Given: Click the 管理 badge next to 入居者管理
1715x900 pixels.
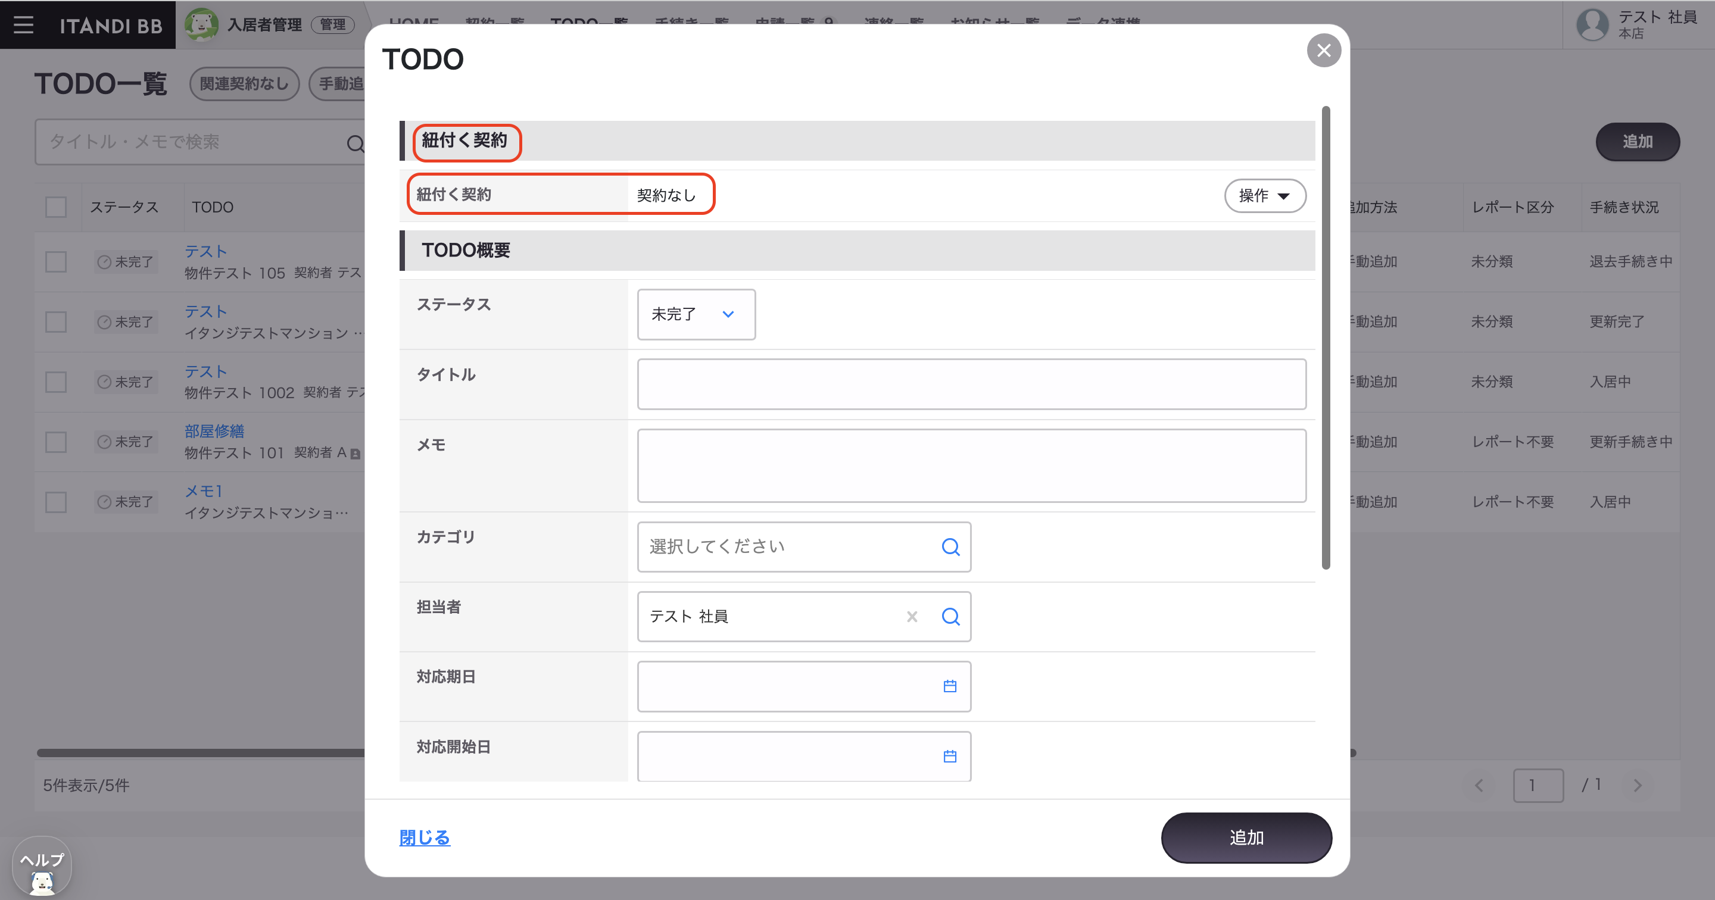Looking at the screenshot, I should (x=333, y=25).
